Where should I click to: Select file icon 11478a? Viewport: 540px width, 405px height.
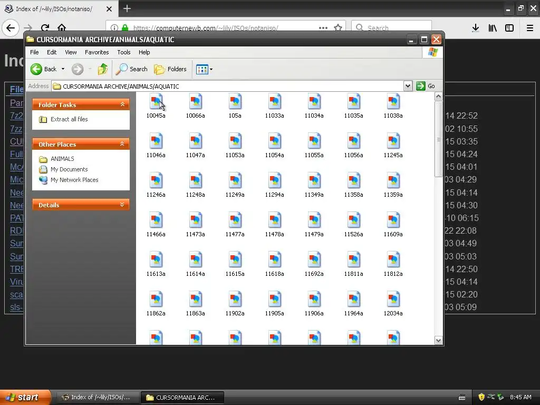click(x=275, y=220)
